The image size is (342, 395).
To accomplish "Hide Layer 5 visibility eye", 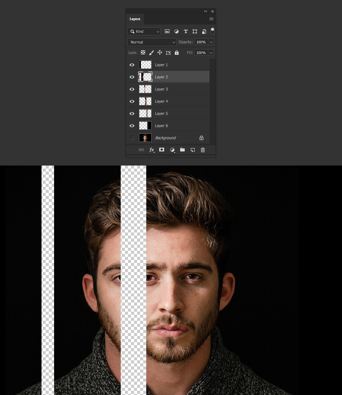I will point(132,114).
